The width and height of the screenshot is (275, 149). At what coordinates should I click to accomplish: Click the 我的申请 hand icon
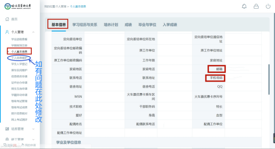point(23,145)
